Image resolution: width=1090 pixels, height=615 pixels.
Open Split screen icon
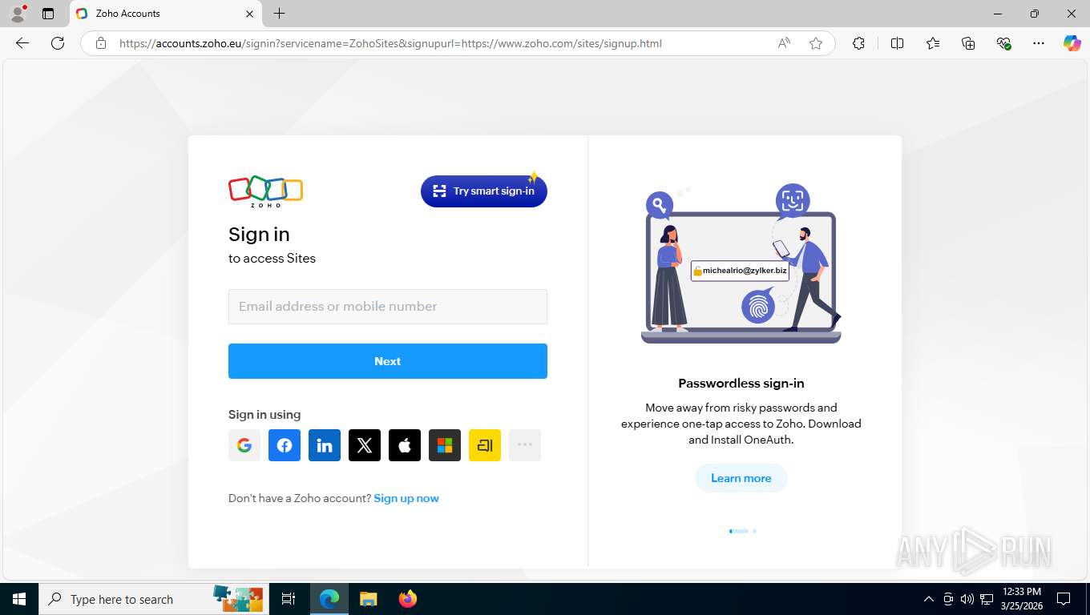pos(897,43)
